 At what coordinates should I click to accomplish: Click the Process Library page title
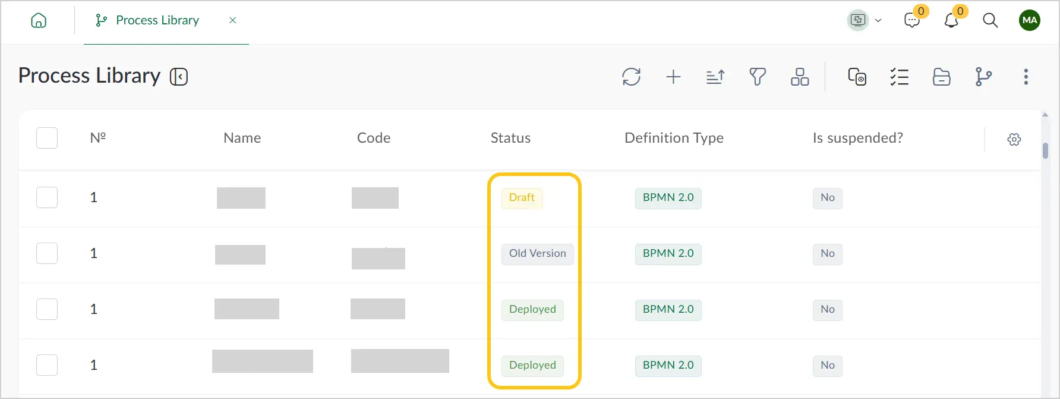coord(89,76)
